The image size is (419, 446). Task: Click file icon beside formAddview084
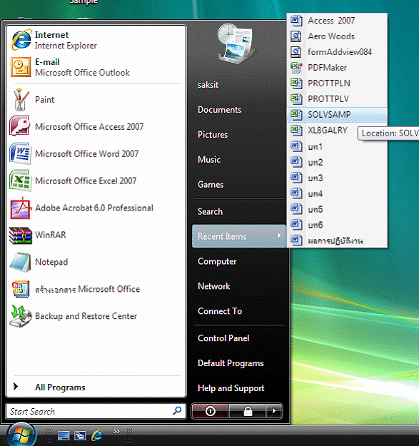click(296, 52)
